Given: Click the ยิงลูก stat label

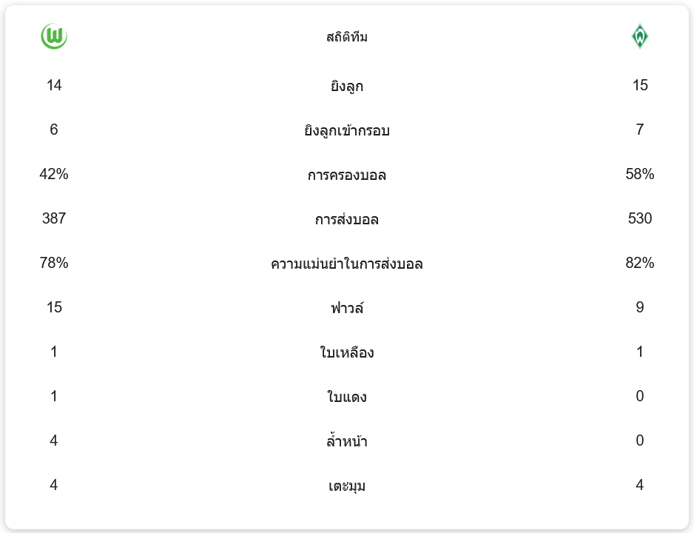Looking at the screenshot, I should 347,87.
